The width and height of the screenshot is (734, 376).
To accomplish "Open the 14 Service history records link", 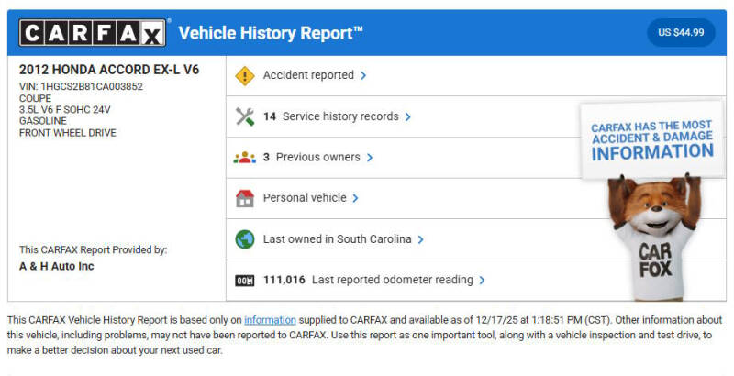I will coord(331,116).
